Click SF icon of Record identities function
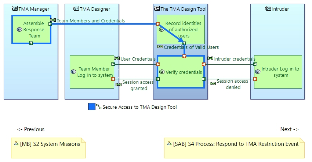The height and width of the screenshot is (162, 312). click(x=162, y=29)
